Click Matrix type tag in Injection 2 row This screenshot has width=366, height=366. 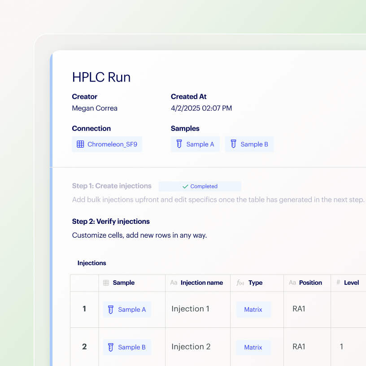(x=253, y=347)
